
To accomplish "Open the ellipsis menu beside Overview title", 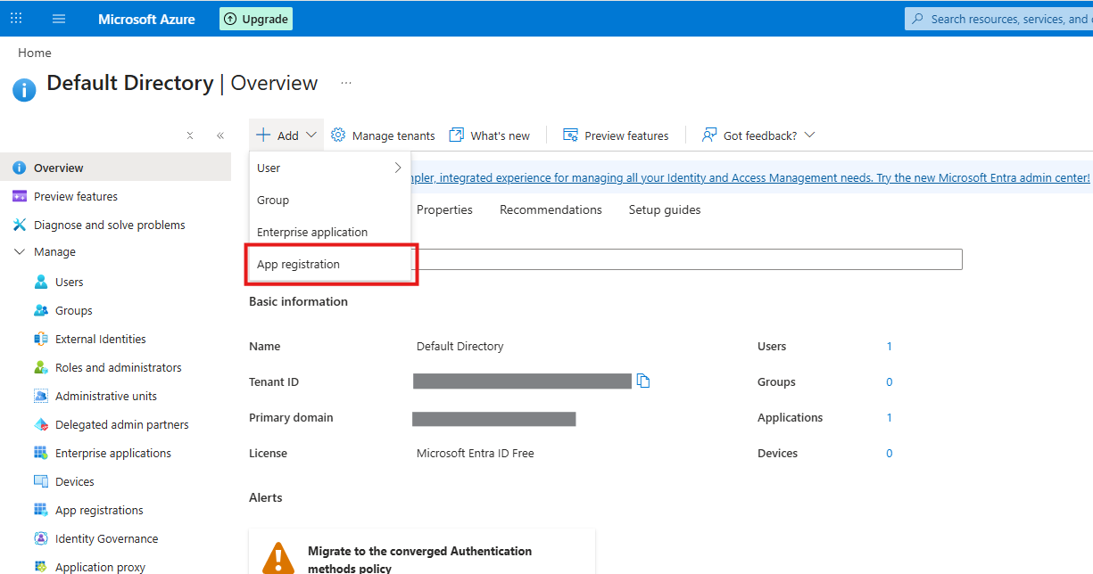I will (x=346, y=83).
